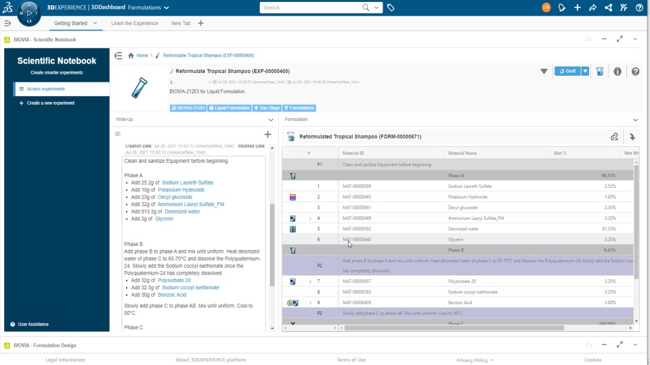Click the test tube experiment thumbnail

pyautogui.click(x=139, y=88)
